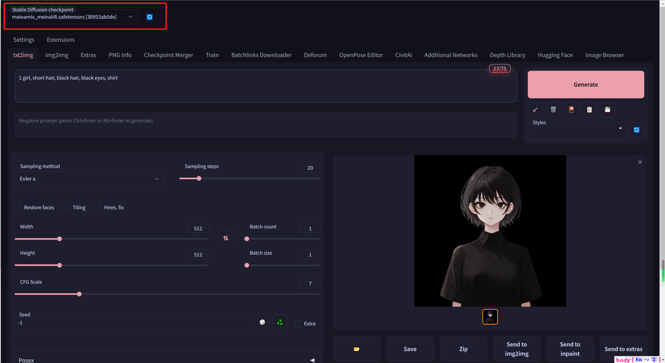The height and width of the screenshot is (363, 665).
Task: Open the Euler a sampling method dropdown
Action: point(89,179)
